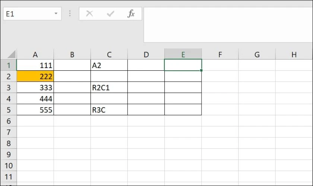This screenshot has height=186, width=313.
Task: Select row 8 header
Action: pyautogui.click(x=8, y=143)
